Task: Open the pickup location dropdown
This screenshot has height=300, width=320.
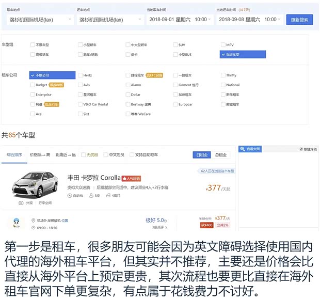Action: [x=40, y=20]
